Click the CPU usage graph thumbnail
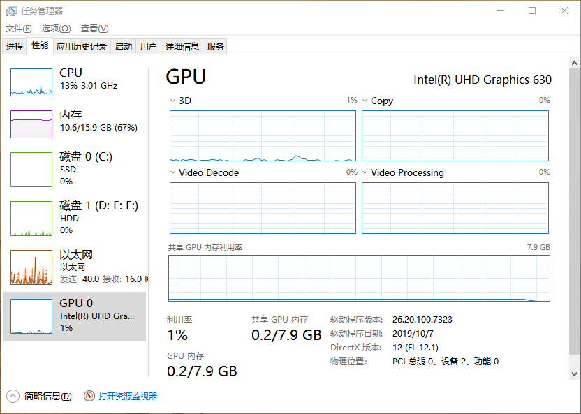This screenshot has height=414, width=581. [31, 82]
